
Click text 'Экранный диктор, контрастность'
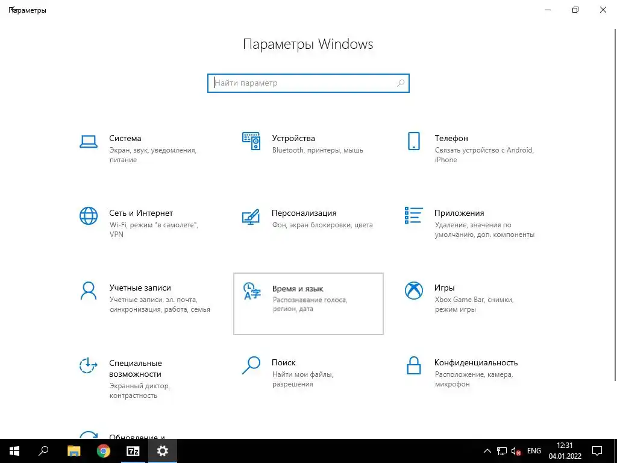click(140, 391)
